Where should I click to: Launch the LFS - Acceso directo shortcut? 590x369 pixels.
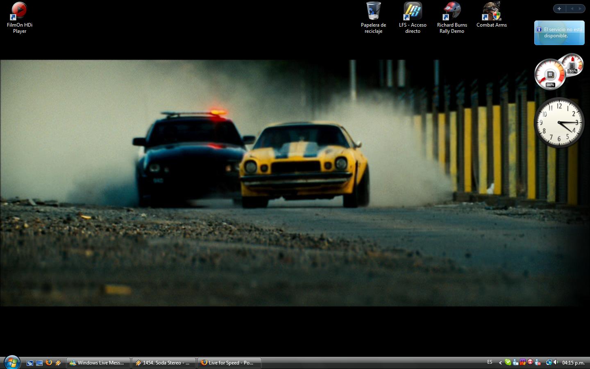pos(413,18)
